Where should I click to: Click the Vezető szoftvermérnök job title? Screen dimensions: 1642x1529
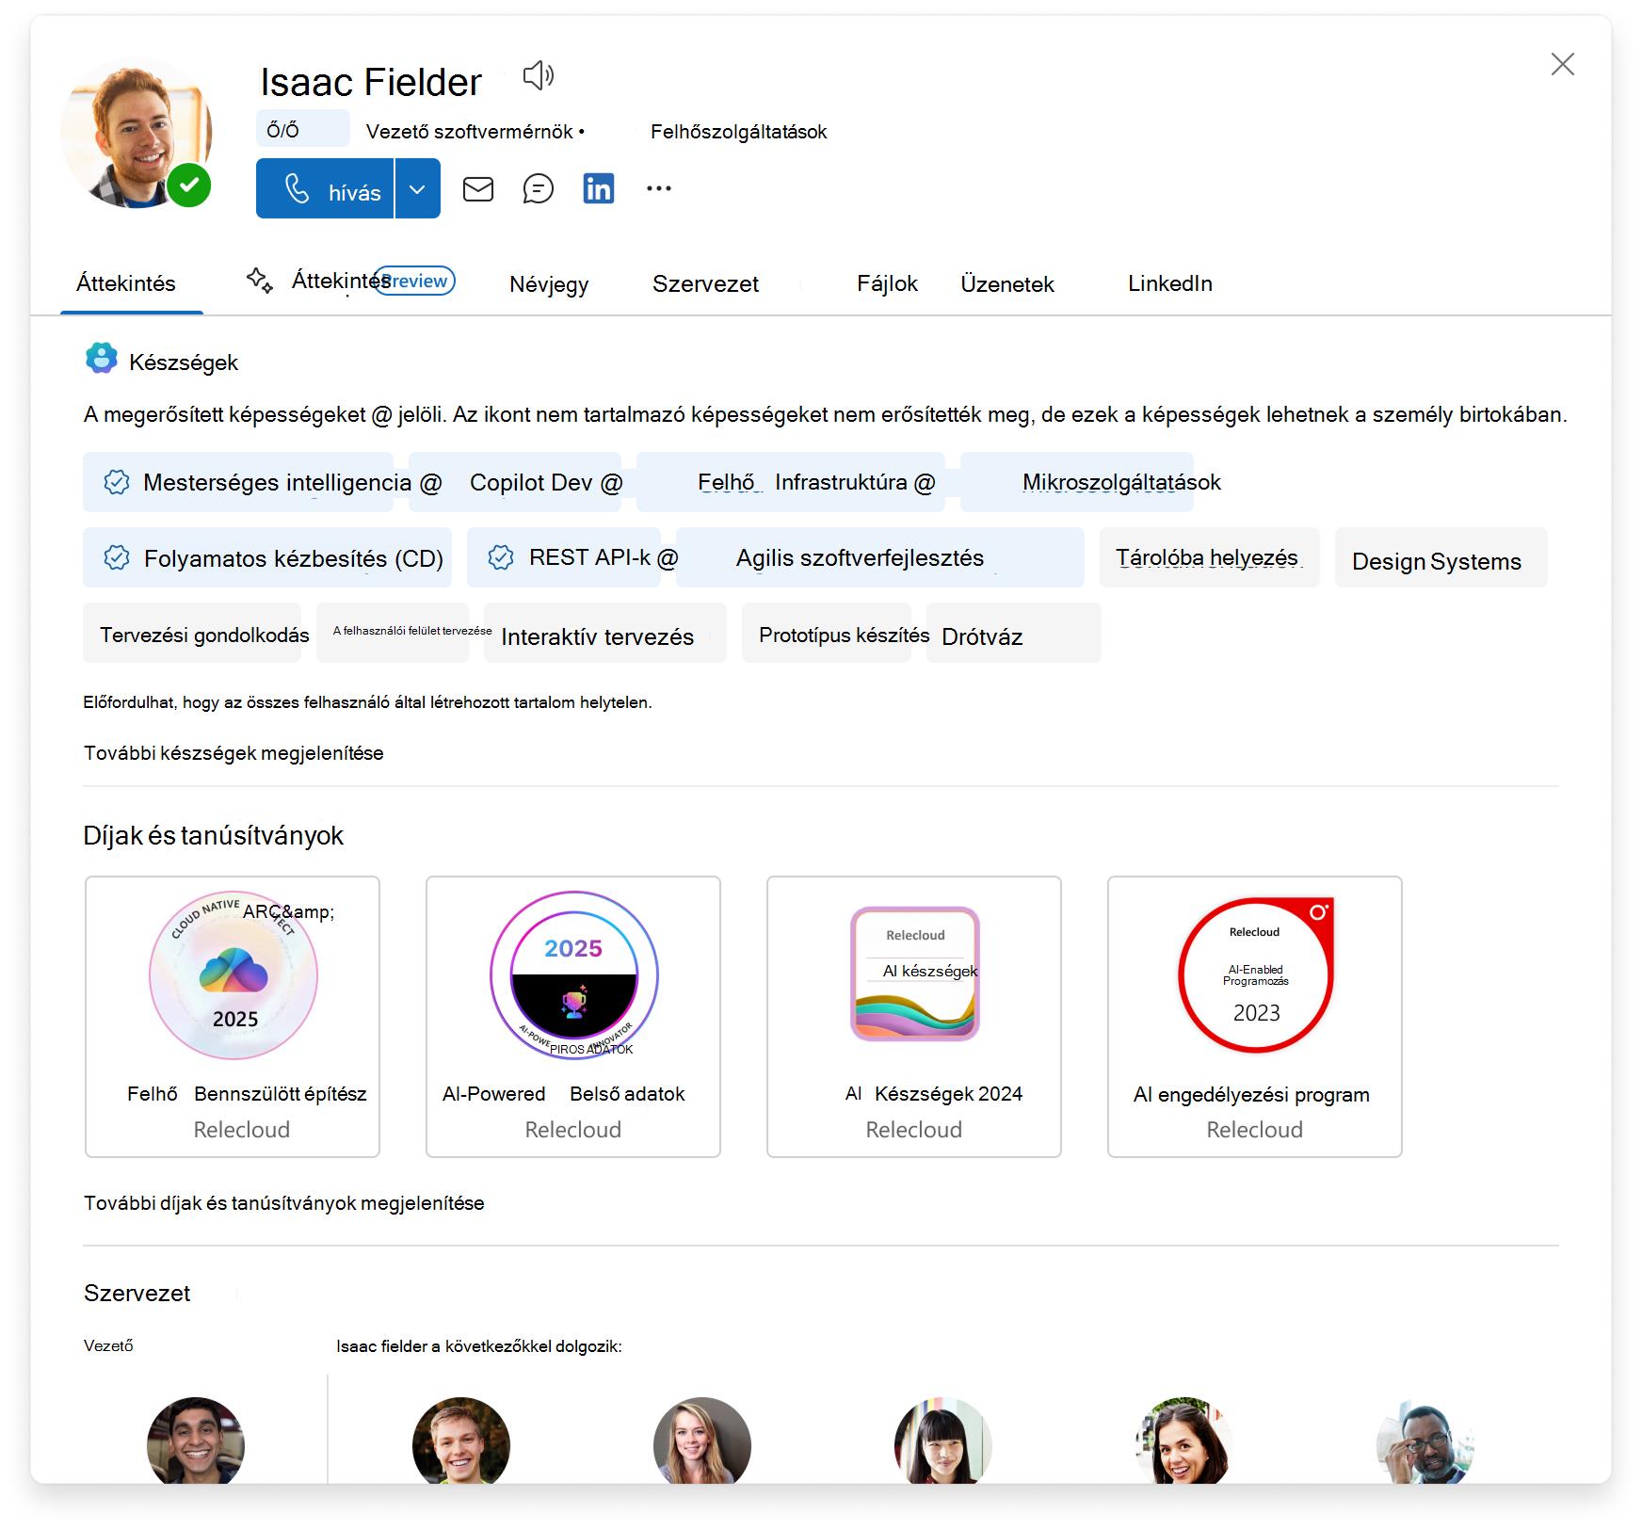tap(469, 132)
